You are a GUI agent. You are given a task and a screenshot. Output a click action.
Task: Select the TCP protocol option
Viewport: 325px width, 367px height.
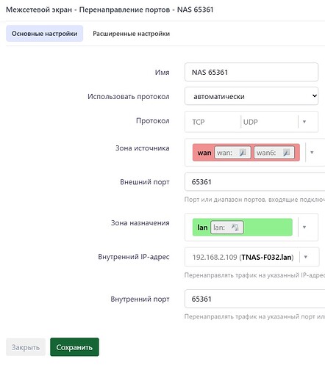click(199, 122)
